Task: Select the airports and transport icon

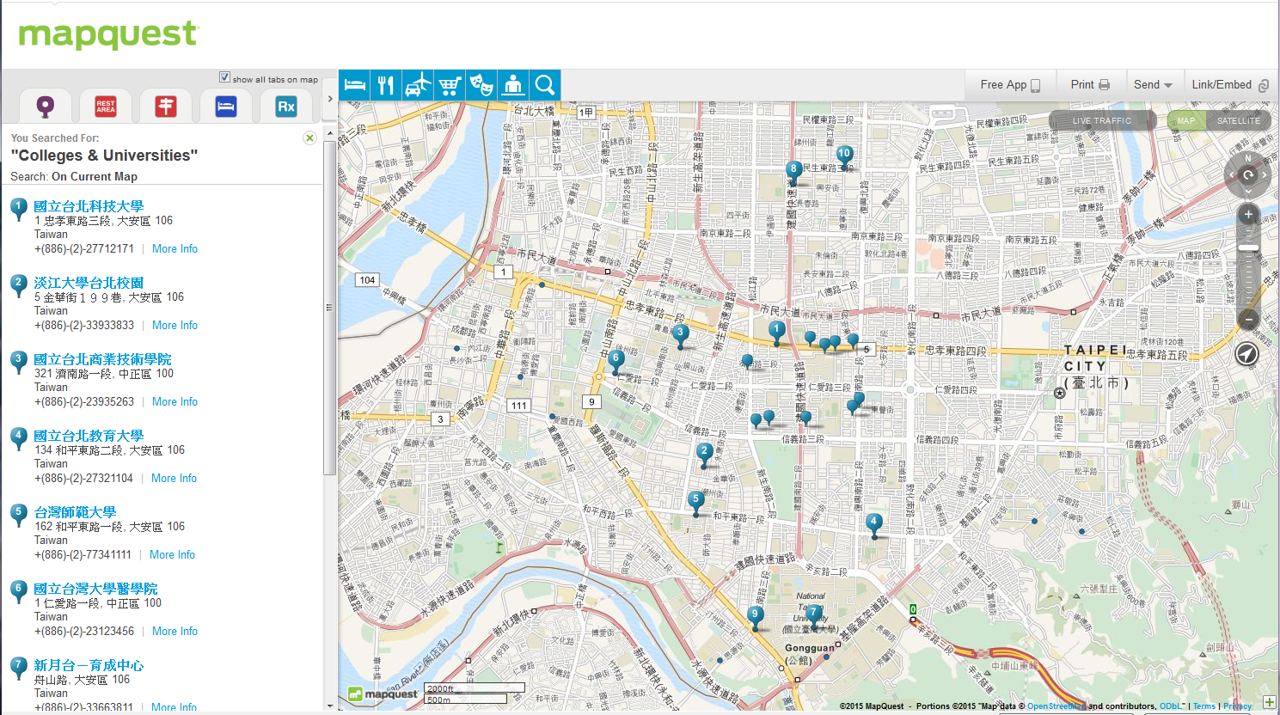Action: coord(418,85)
